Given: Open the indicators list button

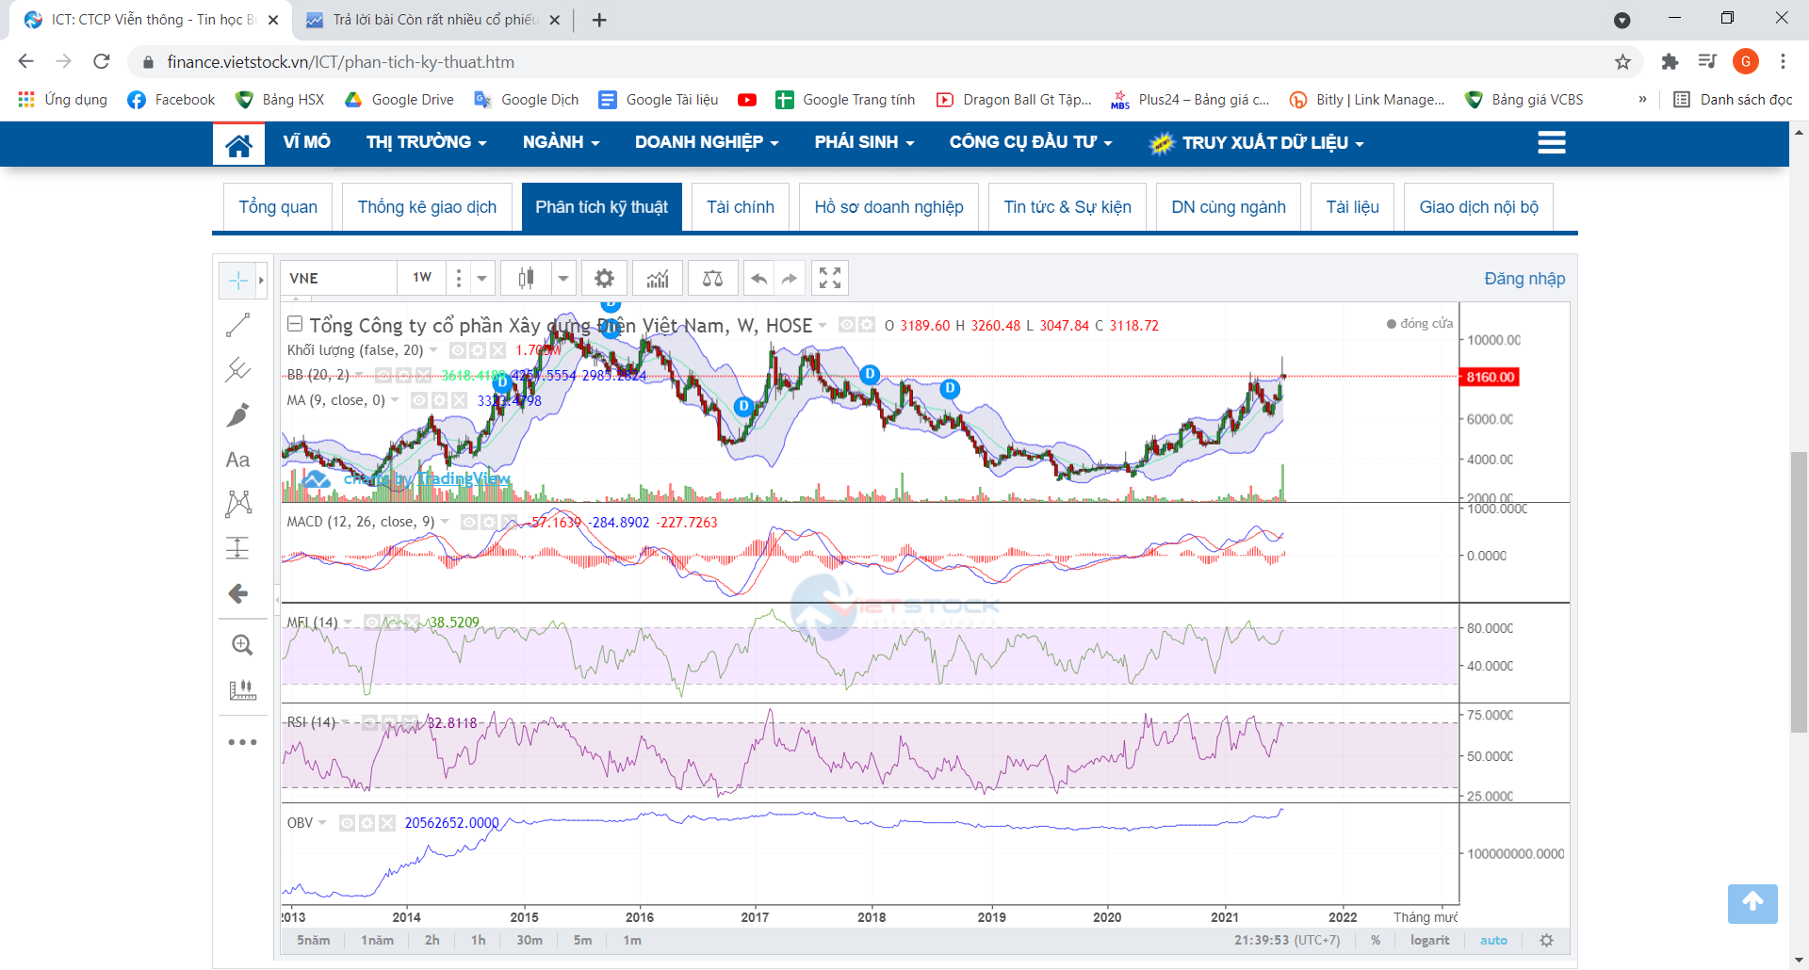Looking at the screenshot, I should pos(658,278).
